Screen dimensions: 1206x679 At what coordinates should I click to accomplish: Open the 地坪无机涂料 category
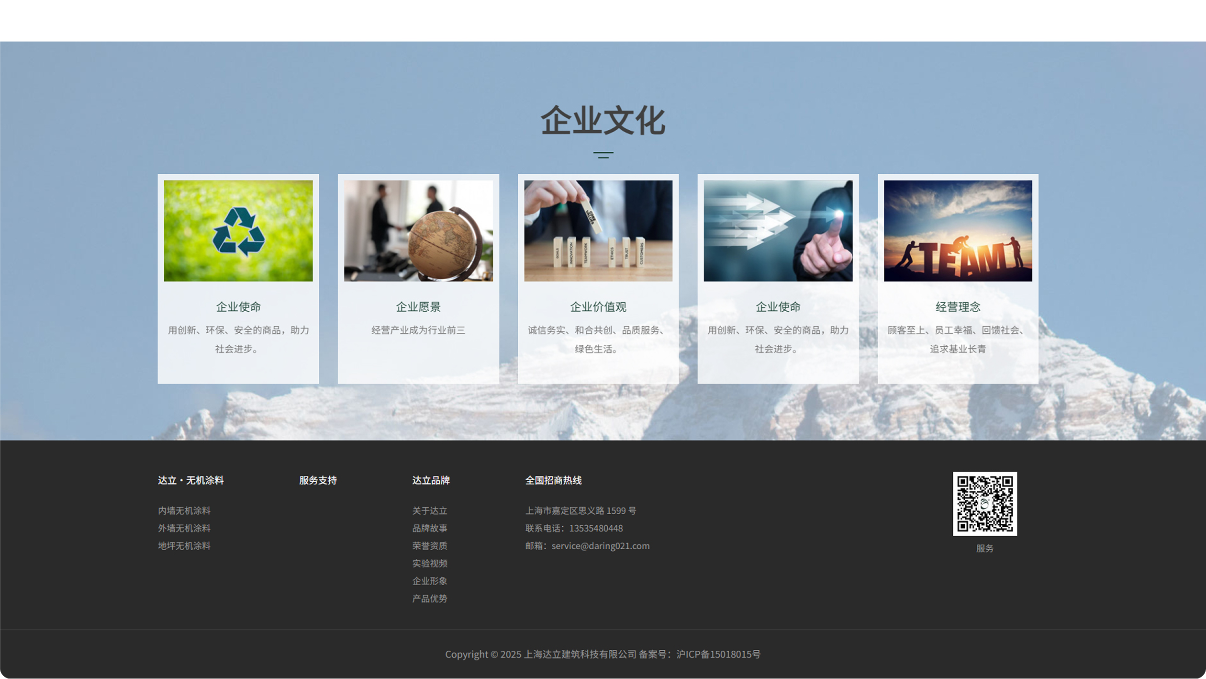click(x=184, y=546)
